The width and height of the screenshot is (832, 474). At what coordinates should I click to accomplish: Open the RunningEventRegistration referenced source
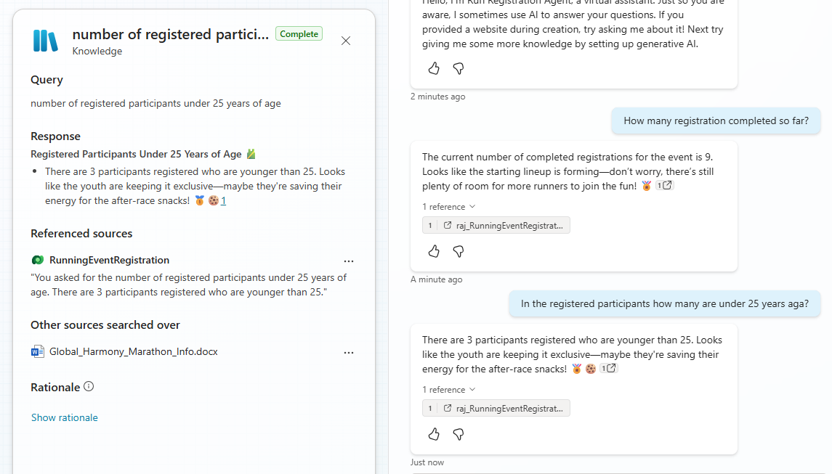109,260
